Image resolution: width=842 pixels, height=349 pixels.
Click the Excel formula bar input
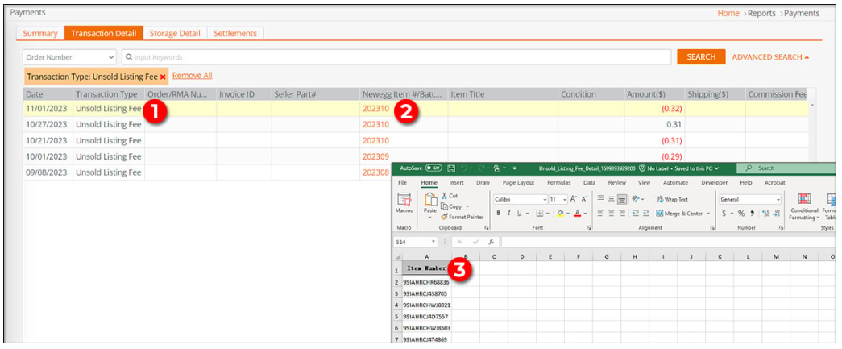tap(669, 242)
